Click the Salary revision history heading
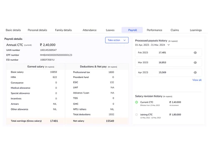This screenshot has height=156, width=208. 149,96
